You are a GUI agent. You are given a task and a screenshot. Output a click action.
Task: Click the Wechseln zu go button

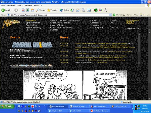(x=119, y=15)
